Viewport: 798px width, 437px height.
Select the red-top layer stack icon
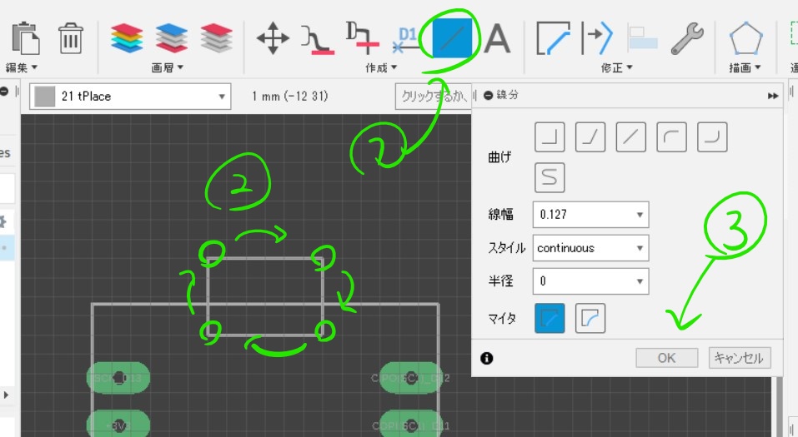click(x=216, y=38)
